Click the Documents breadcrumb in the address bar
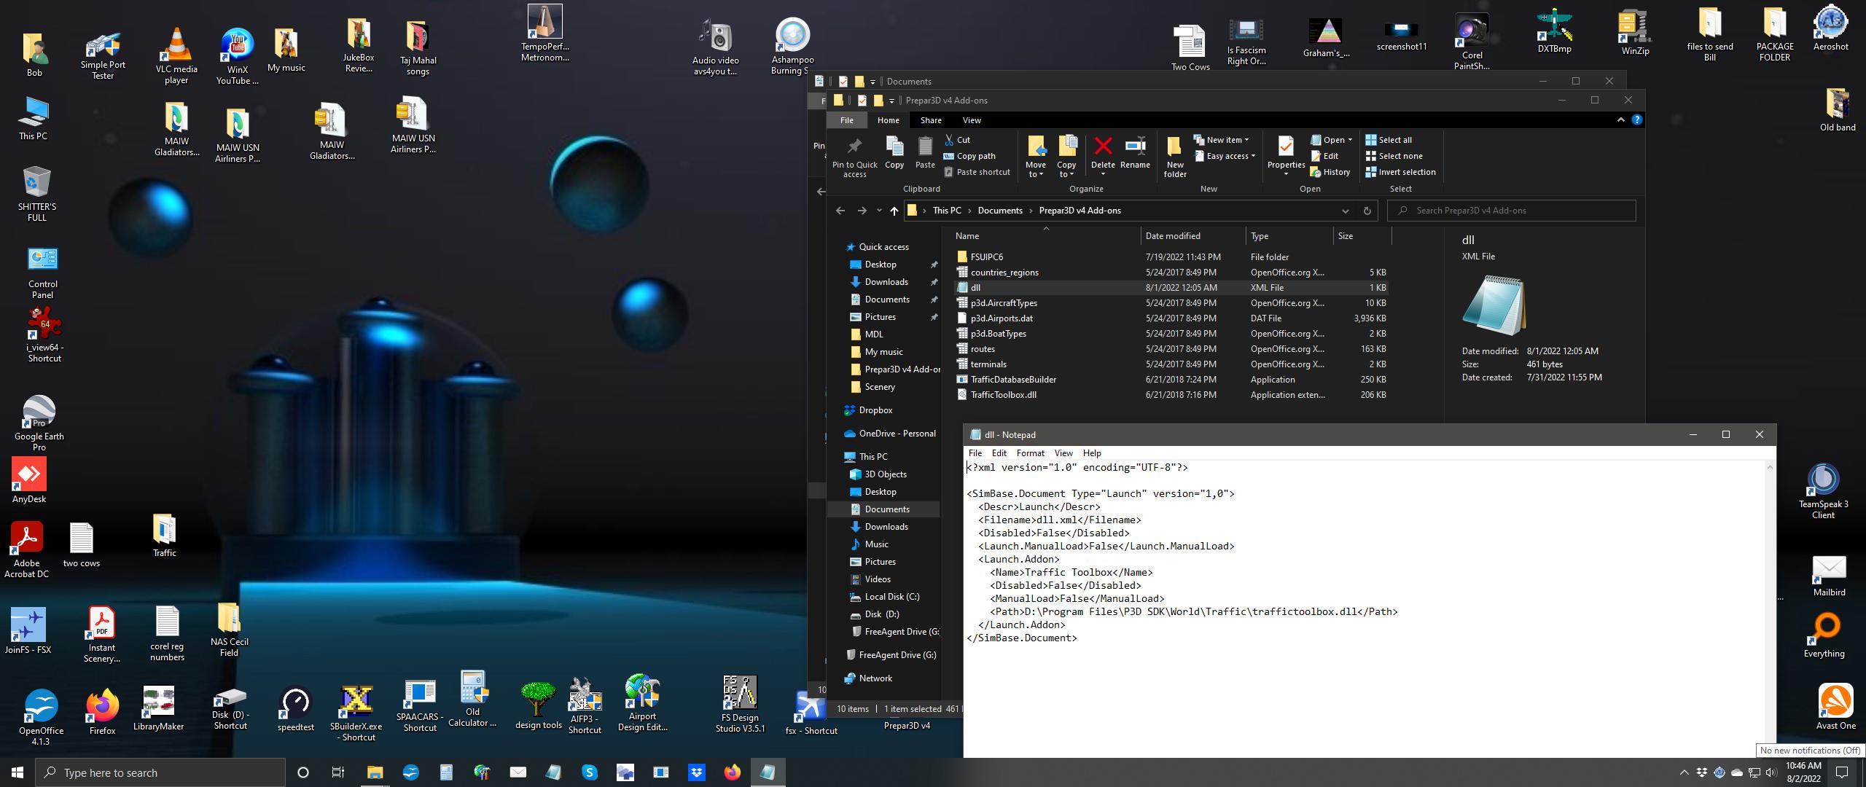This screenshot has height=787, width=1866. (x=999, y=211)
